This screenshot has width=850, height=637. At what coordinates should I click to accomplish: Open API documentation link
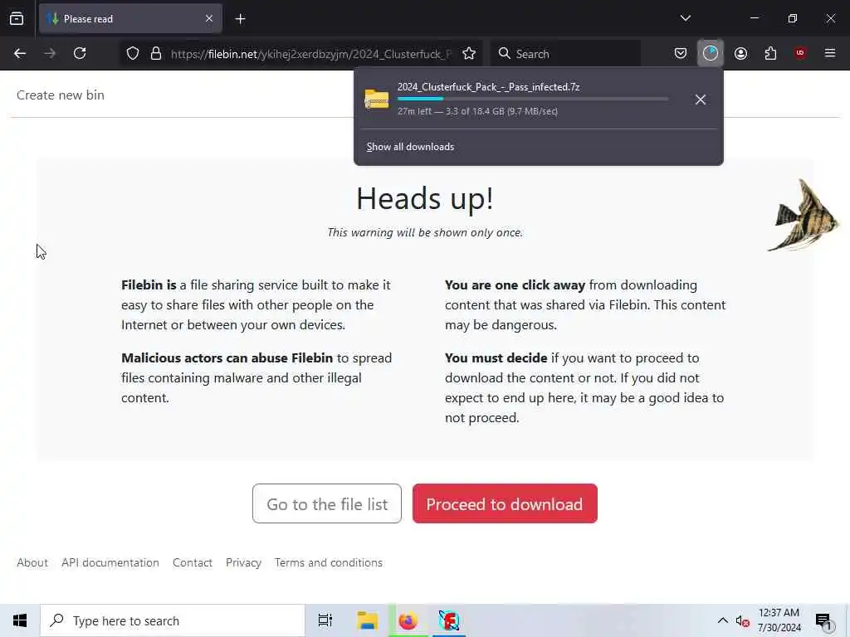point(110,563)
